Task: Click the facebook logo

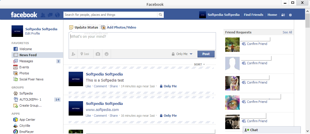Action: coord(24,15)
